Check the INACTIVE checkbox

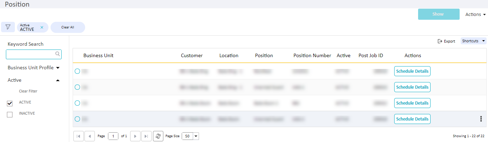coord(10,115)
